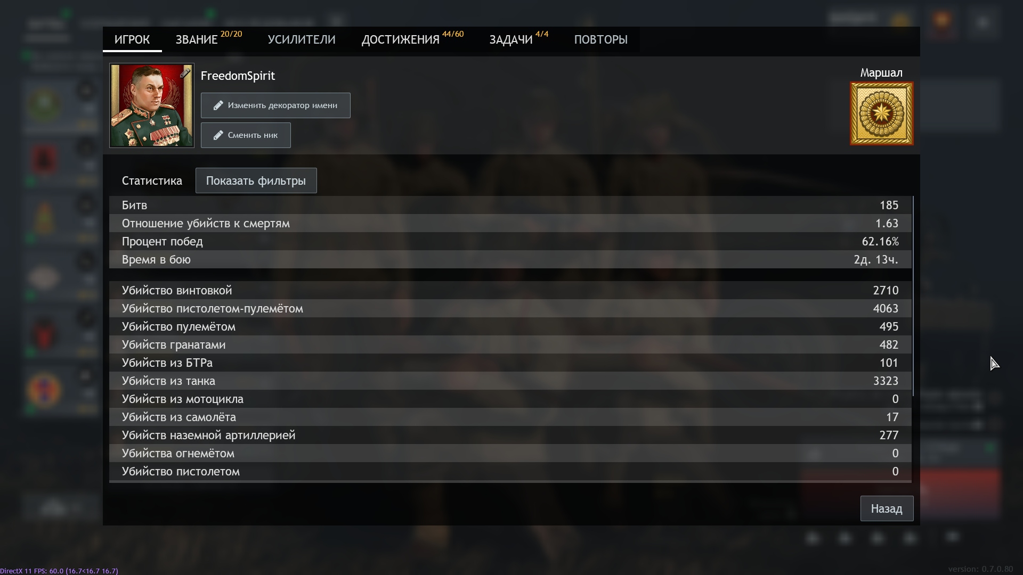
Task: Select the Процент побед row
Action: (510, 242)
